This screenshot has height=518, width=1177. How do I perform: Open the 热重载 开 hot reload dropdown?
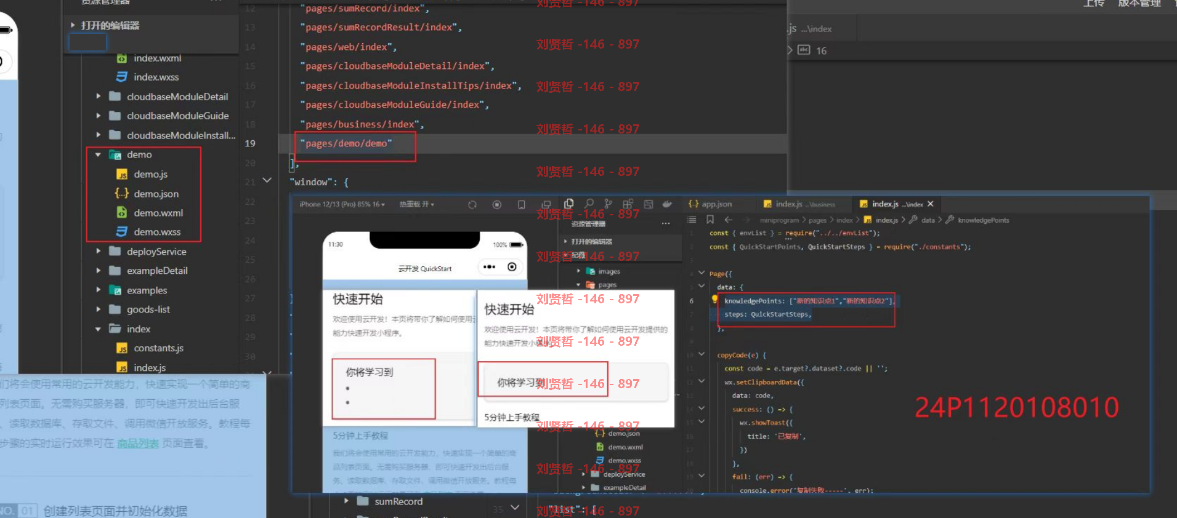[x=417, y=204]
